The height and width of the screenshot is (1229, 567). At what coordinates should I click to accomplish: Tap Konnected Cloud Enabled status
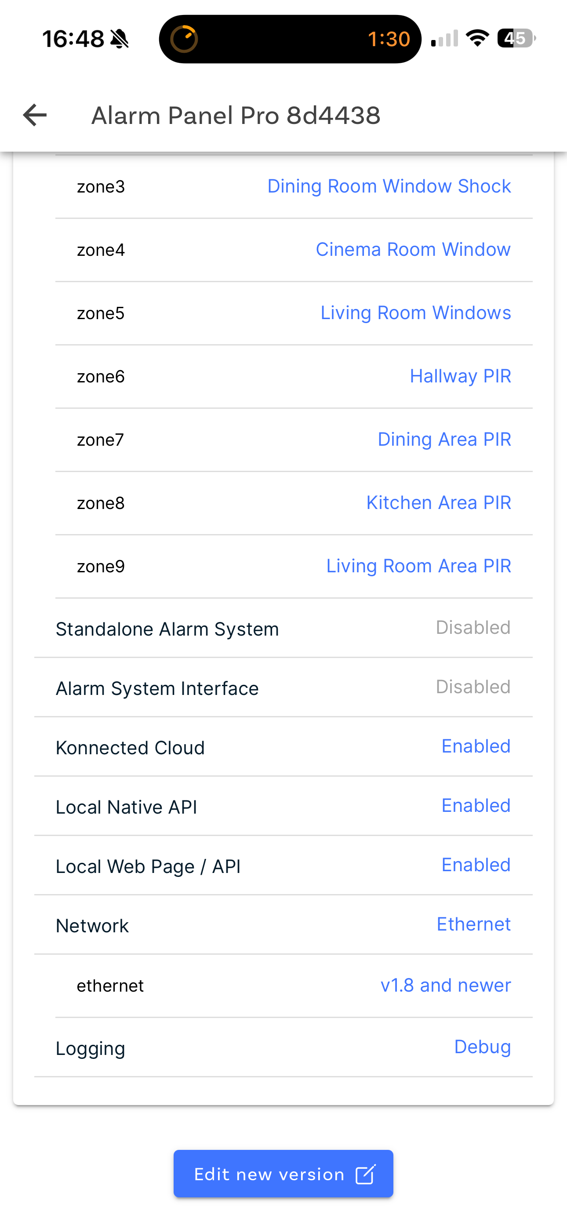(x=476, y=746)
